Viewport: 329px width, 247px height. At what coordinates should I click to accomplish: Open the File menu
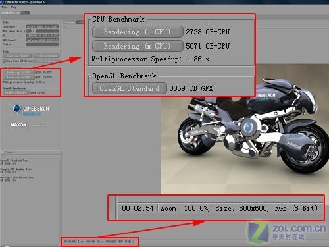[5, 7]
